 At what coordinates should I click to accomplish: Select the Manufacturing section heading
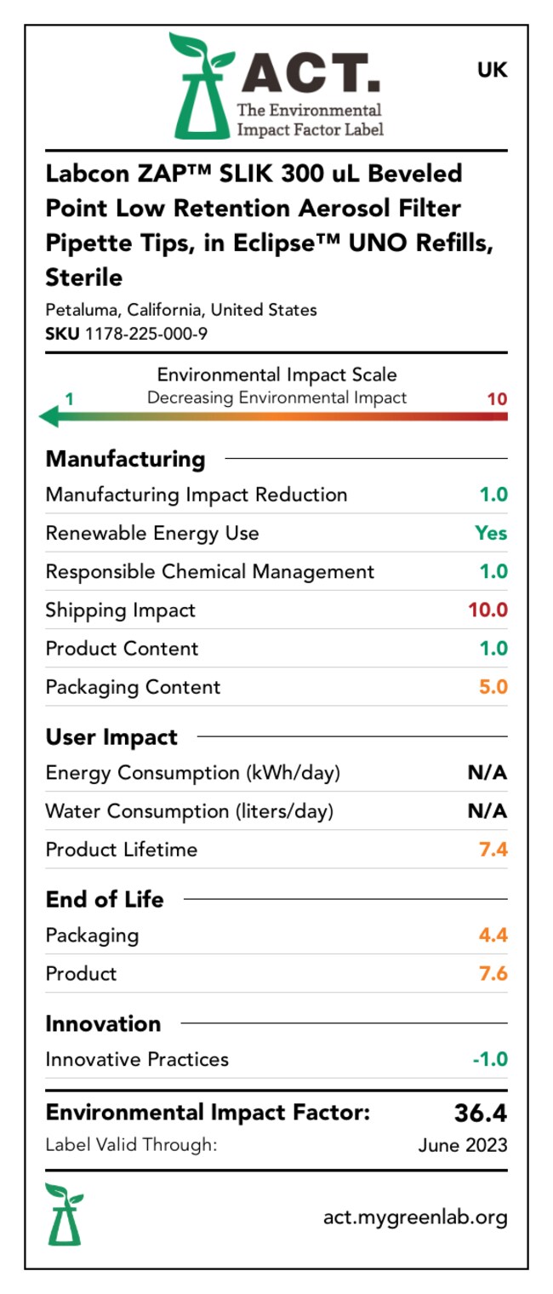[x=125, y=459]
